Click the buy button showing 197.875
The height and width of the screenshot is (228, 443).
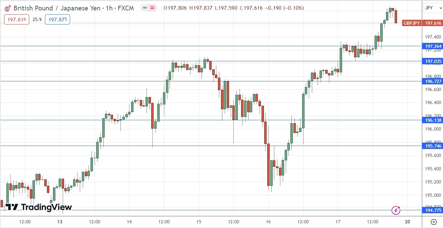(x=57, y=19)
